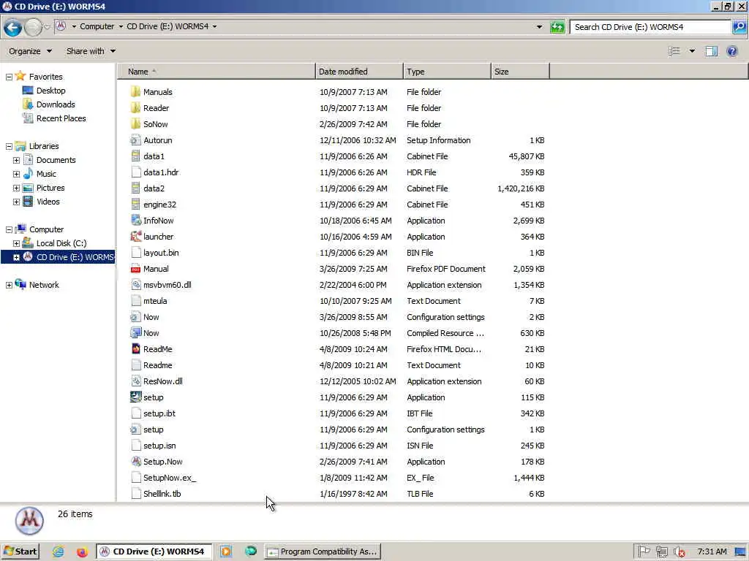
Task: Select the setup.isn file name
Action: tap(159, 445)
